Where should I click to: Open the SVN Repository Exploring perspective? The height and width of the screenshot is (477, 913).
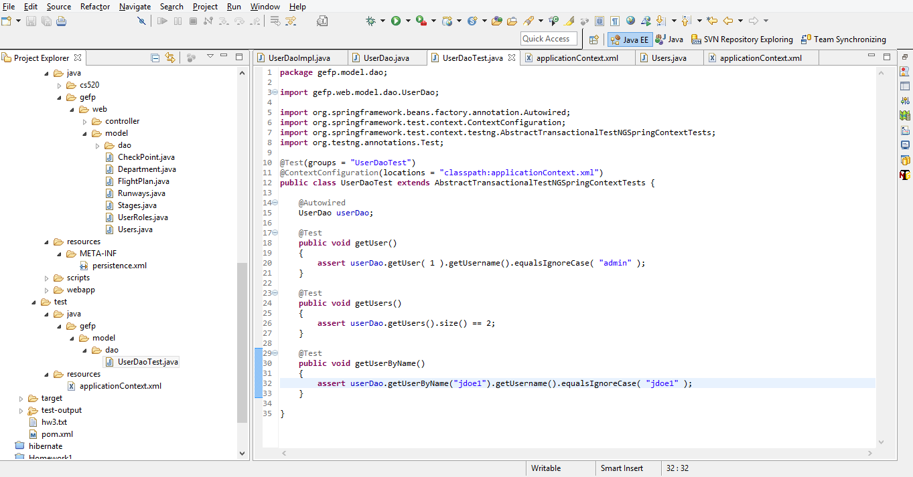(x=742, y=39)
